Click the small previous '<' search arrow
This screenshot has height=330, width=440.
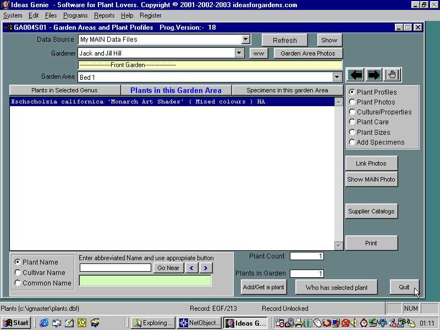point(191,268)
